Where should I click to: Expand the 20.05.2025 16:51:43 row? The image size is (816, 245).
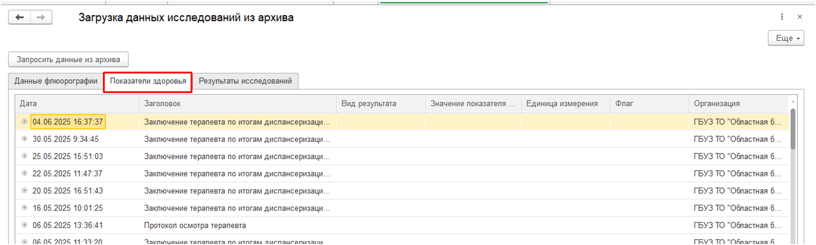[x=24, y=190]
